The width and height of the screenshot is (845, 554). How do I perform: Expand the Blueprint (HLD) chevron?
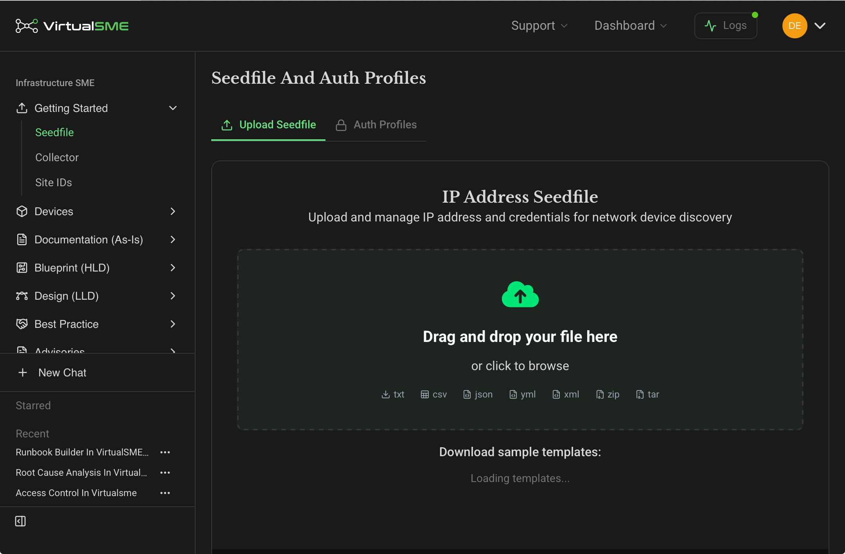pos(173,268)
